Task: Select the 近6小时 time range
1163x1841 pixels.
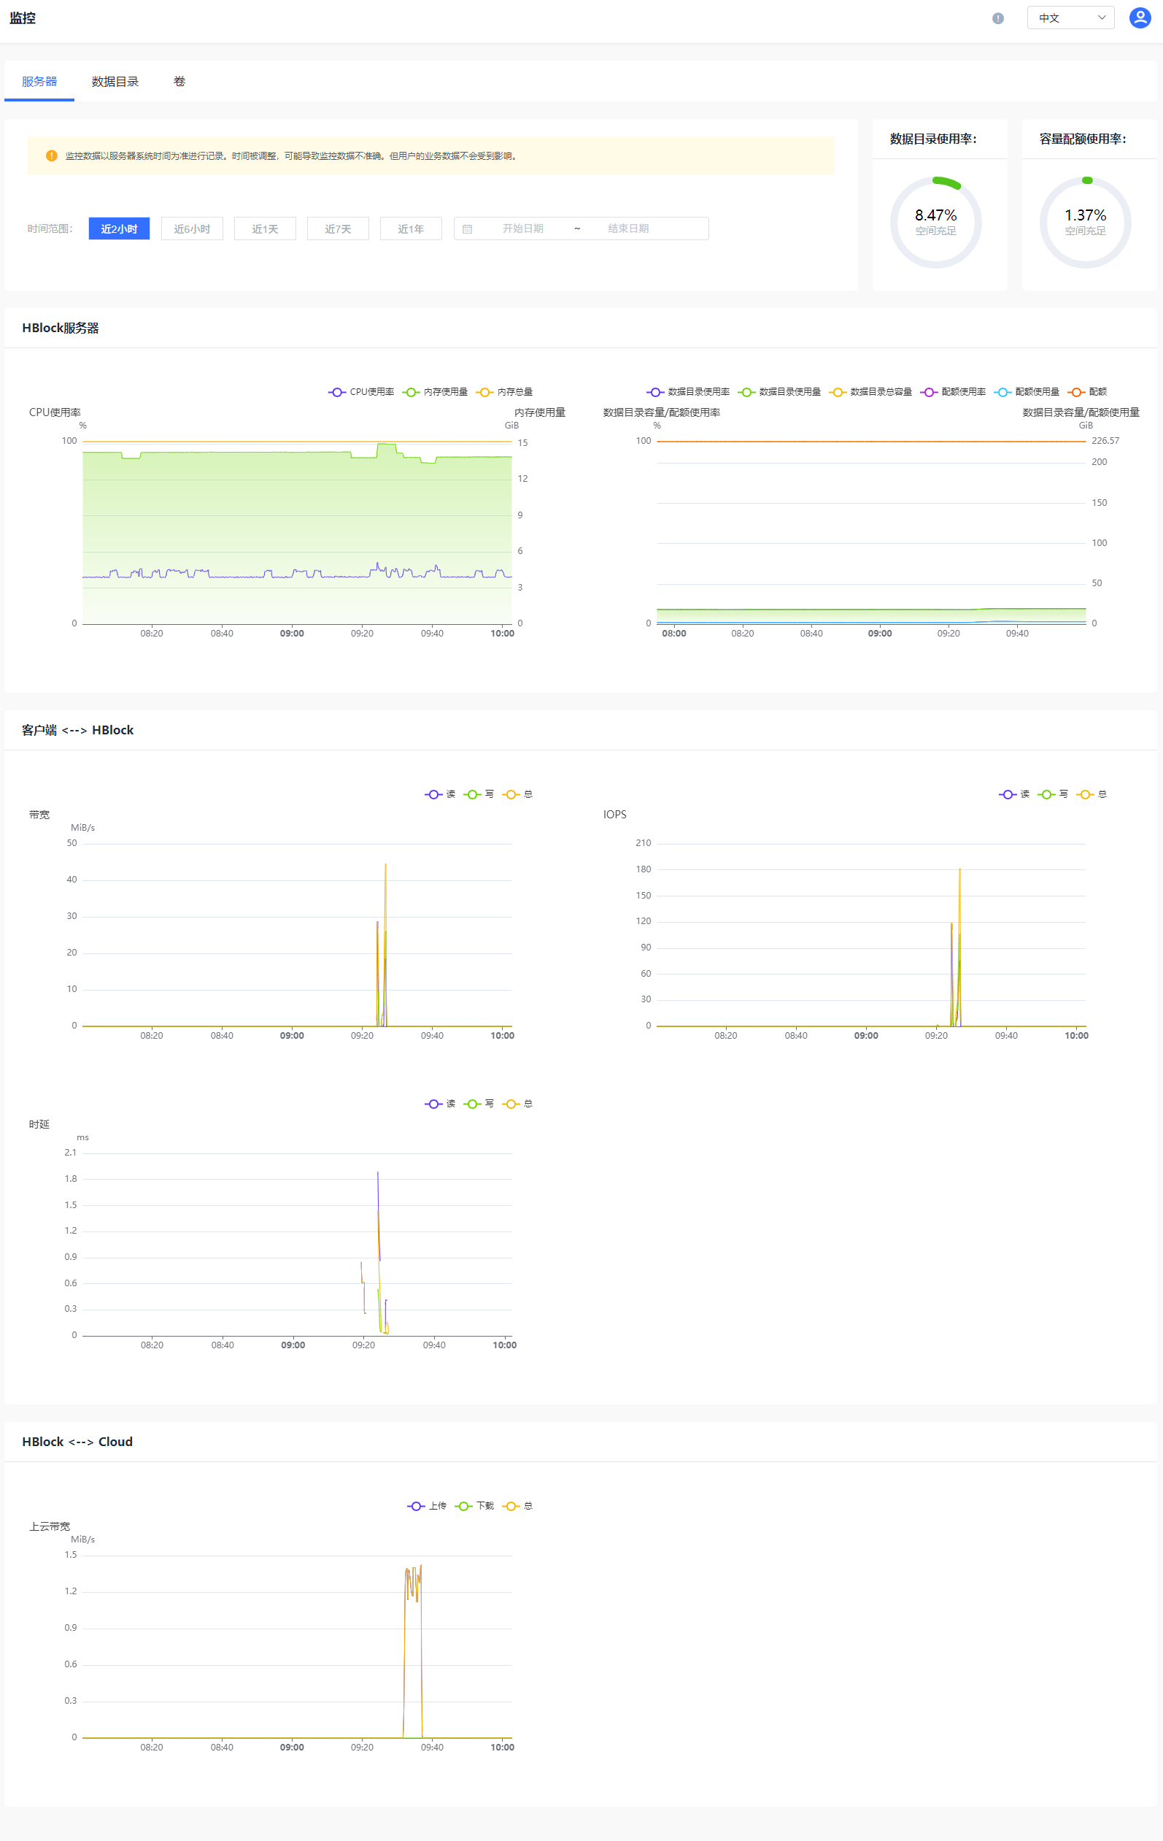Action: 192,228
